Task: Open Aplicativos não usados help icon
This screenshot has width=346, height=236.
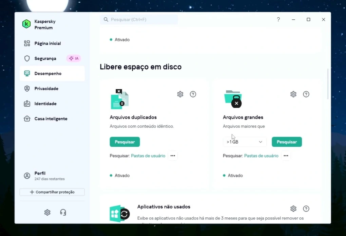Action: [306, 208]
